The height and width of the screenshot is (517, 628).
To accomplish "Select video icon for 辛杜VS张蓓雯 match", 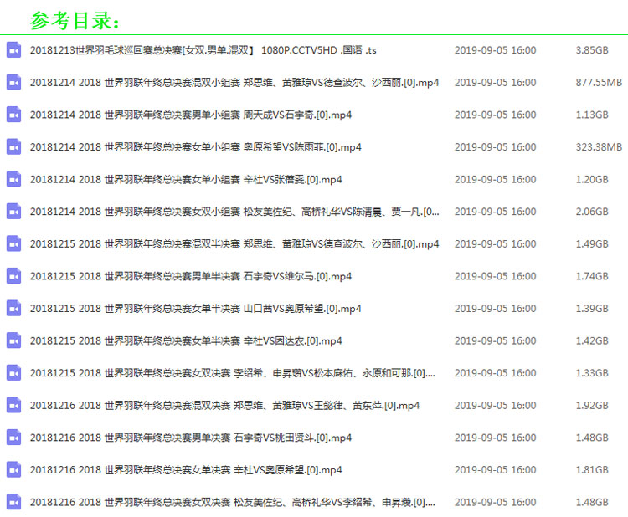I will coord(13,179).
